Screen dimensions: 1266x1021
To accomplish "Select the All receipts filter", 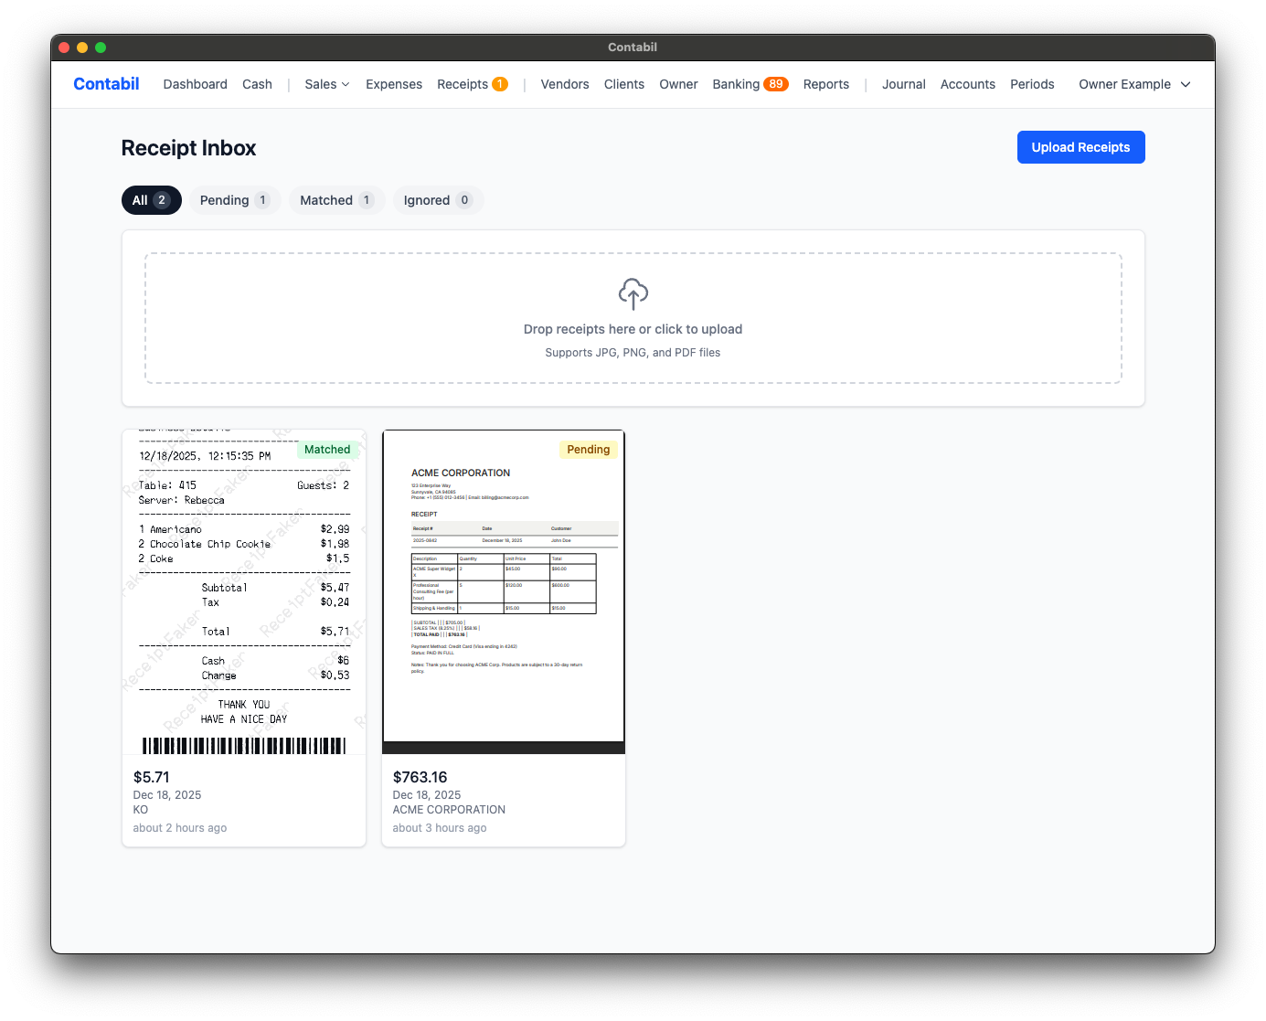I will (151, 200).
